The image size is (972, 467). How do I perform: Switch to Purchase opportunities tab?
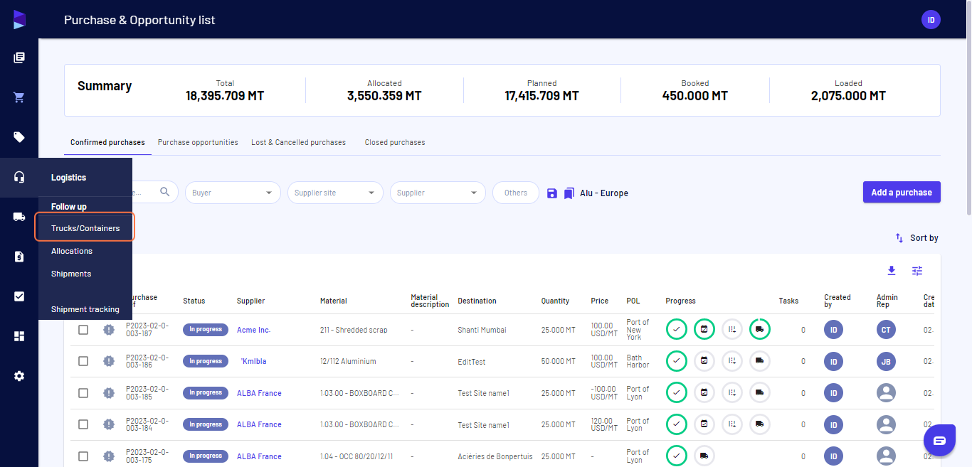[198, 142]
